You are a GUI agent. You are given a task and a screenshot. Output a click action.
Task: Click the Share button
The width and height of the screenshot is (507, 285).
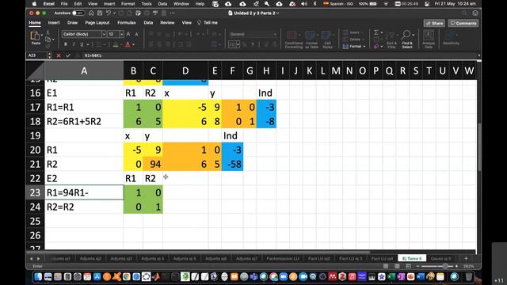point(434,23)
